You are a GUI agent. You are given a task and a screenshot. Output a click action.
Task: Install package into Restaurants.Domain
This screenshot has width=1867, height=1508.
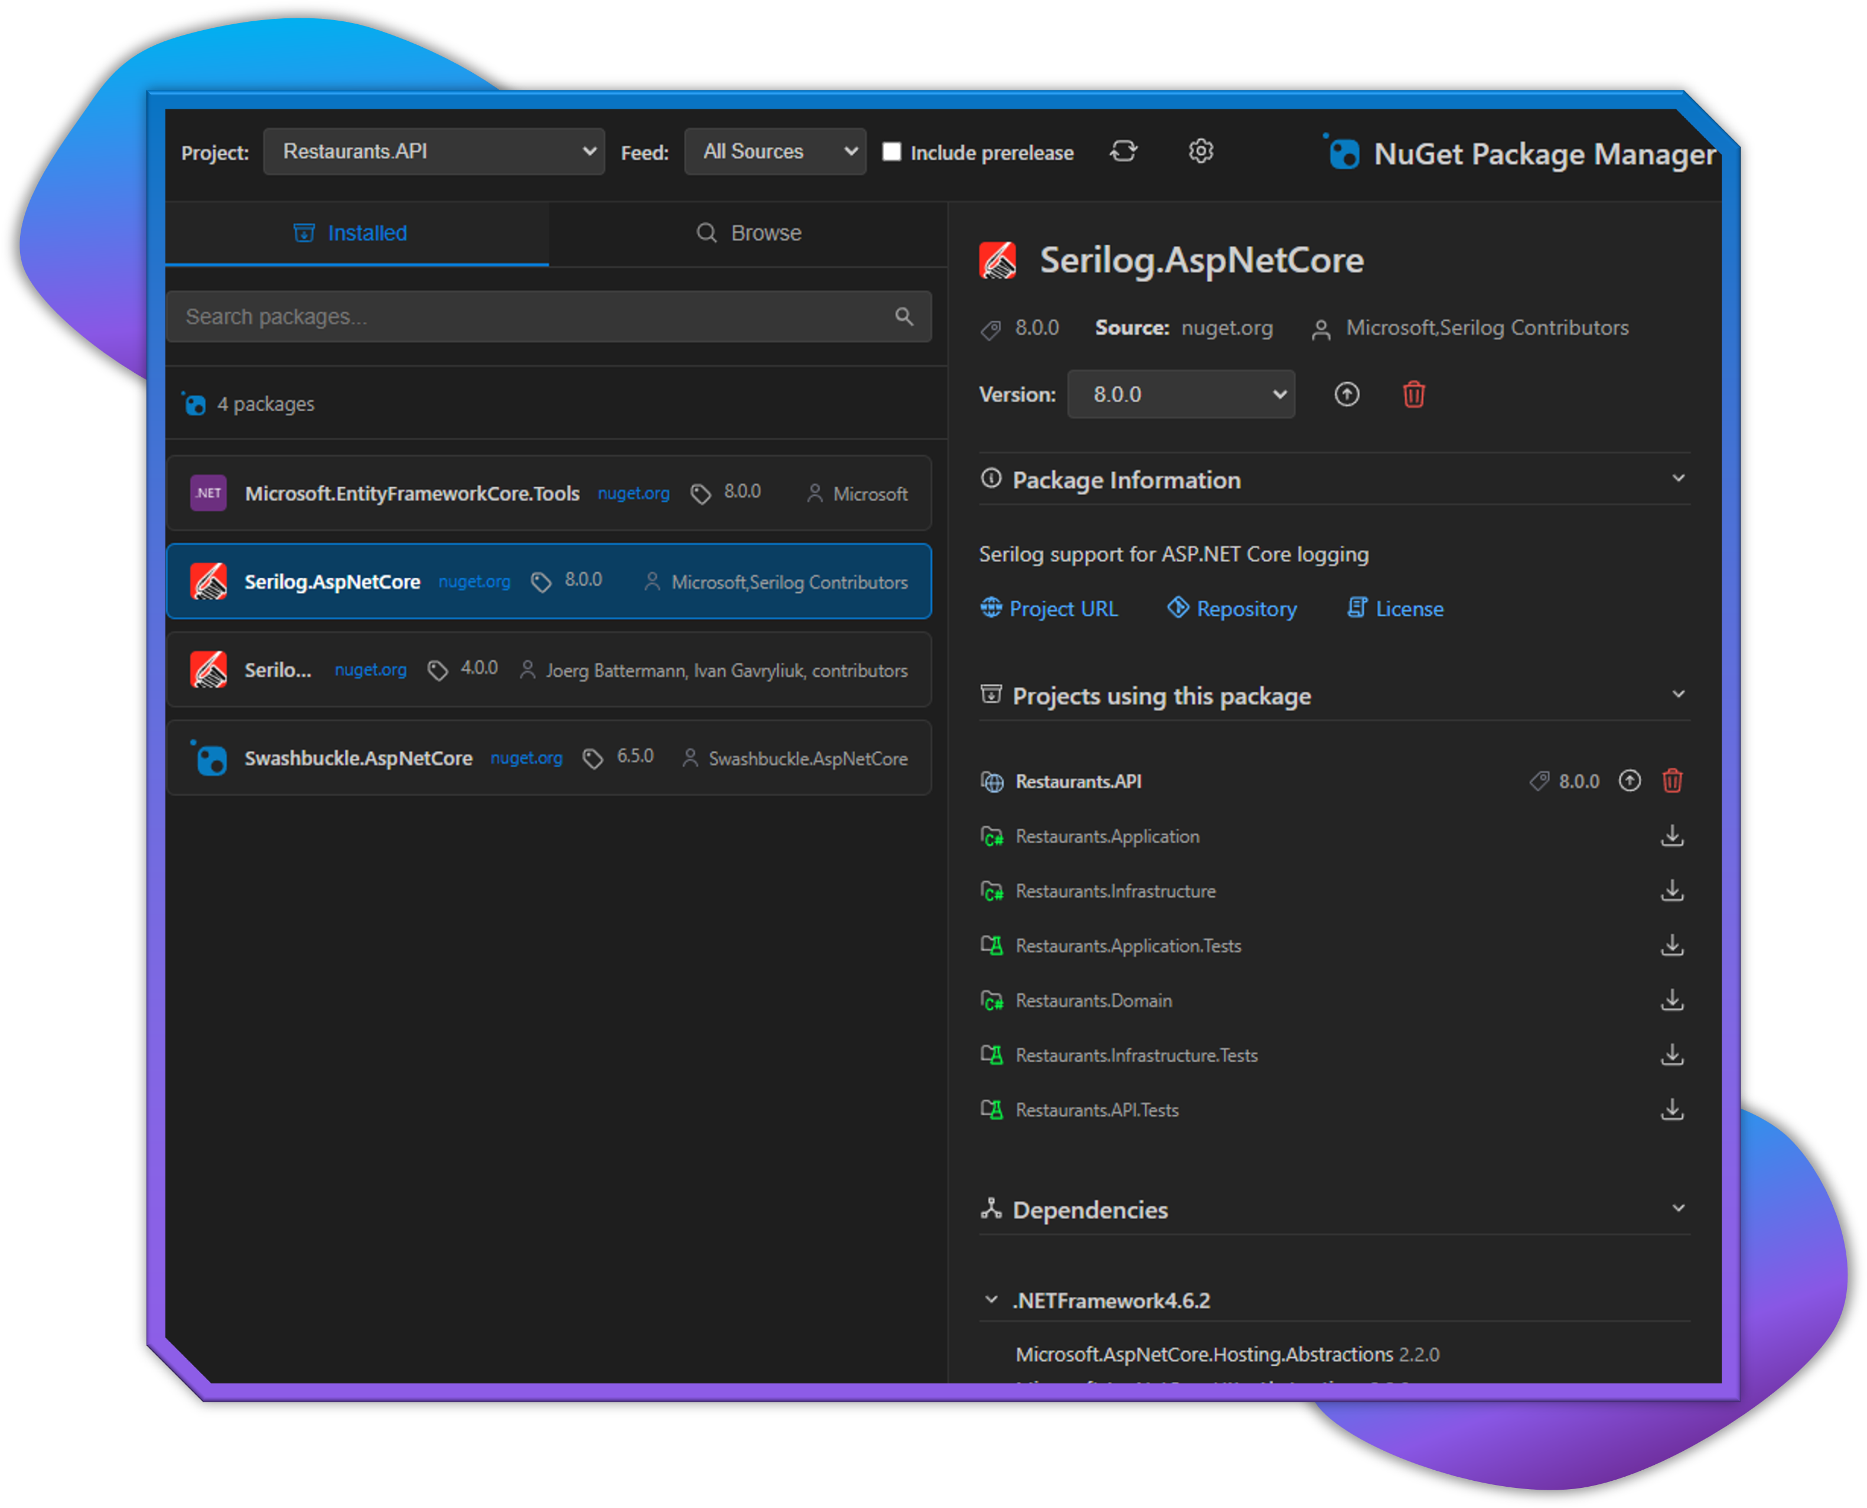click(x=1671, y=1000)
